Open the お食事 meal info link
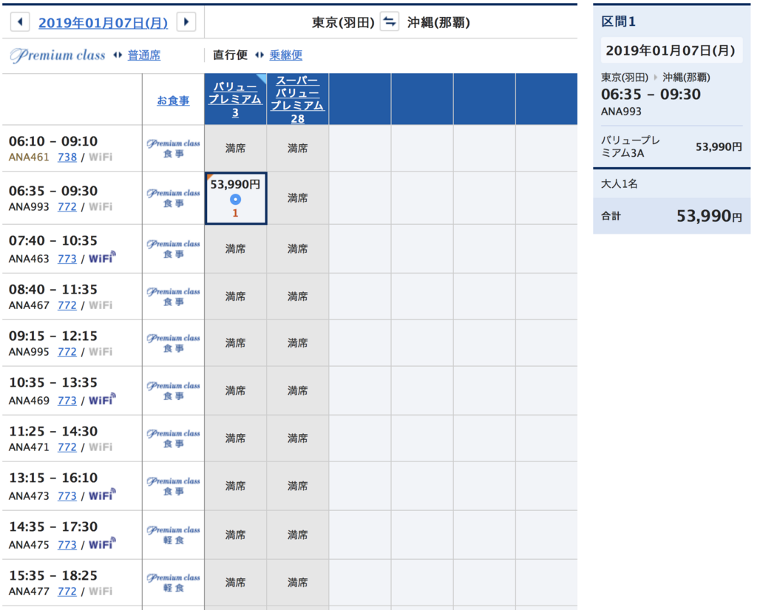The image size is (757, 610). (x=173, y=101)
